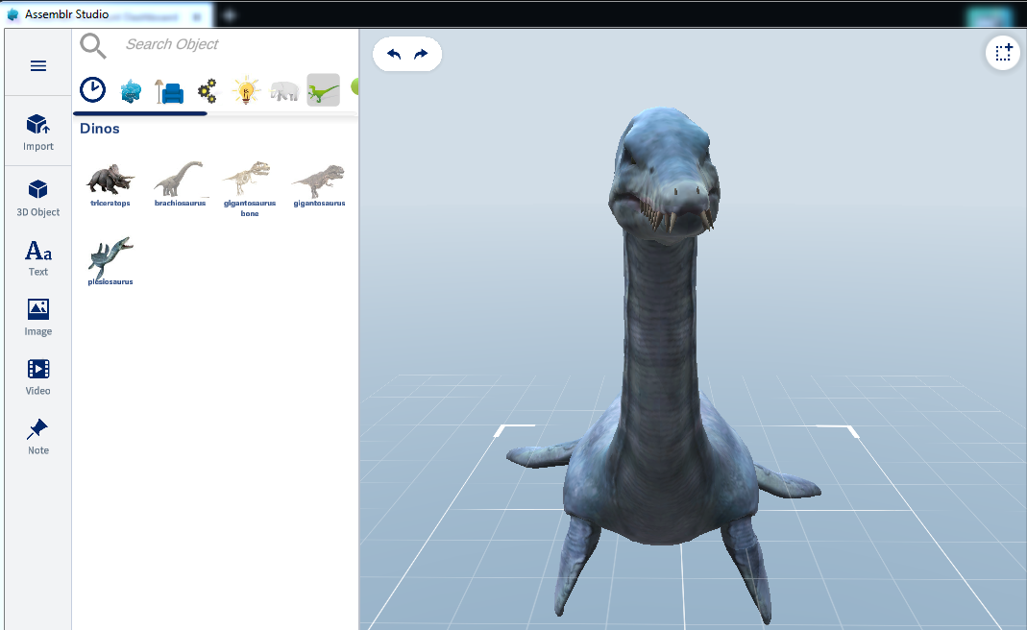Select the Import tool in left sidebar
Viewport: 1027px width, 630px height.
[37, 133]
